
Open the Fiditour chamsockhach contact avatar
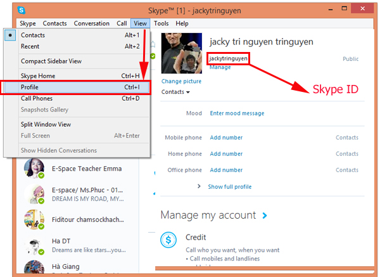[x=33, y=219]
